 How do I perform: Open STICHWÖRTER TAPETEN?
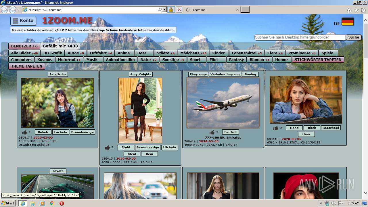pyautogui.click(x=318, y=60)
